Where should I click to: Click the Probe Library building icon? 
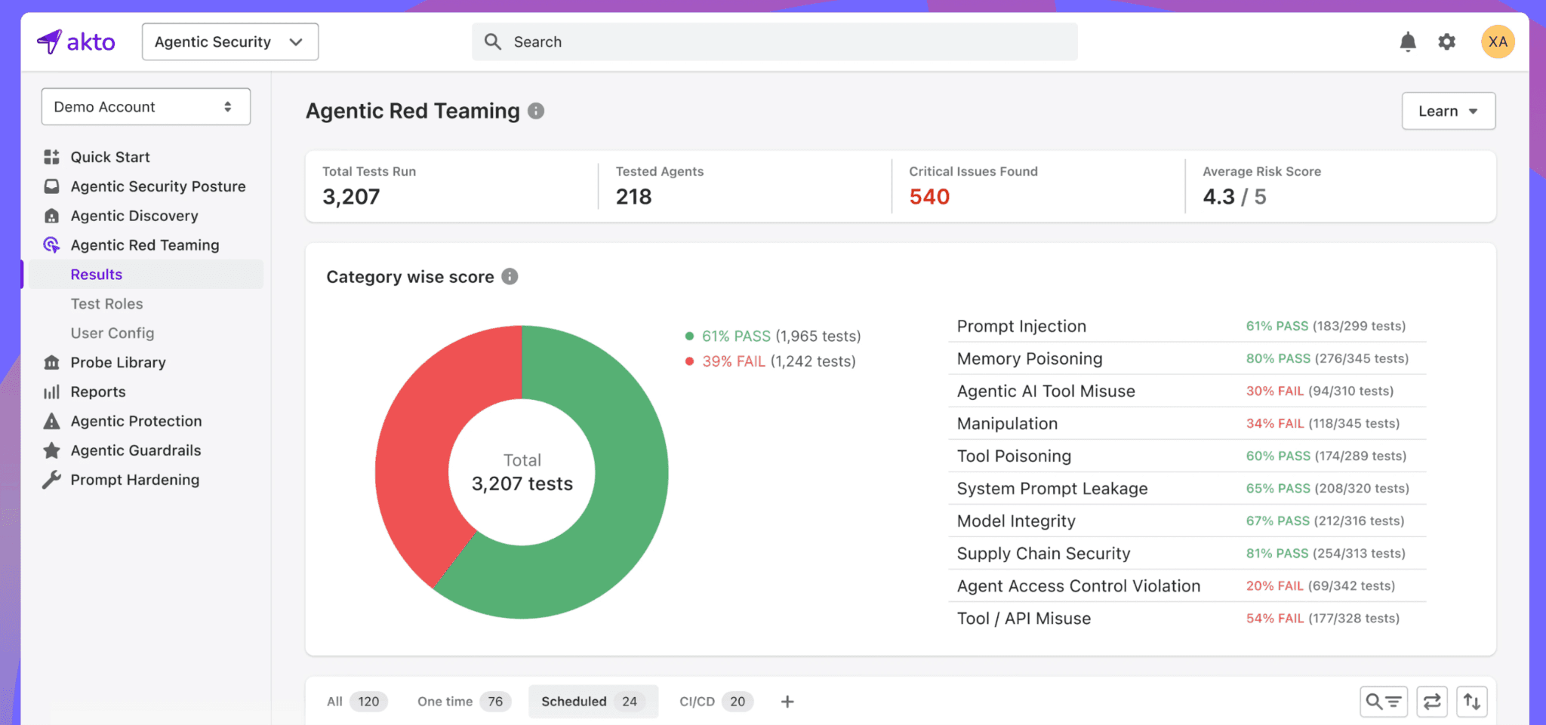[x=51, y=362]
